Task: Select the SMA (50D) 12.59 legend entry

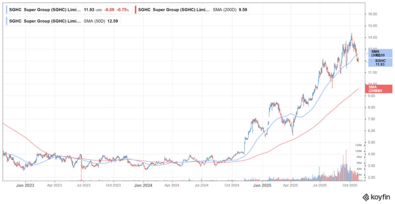Action: [64, 20]
